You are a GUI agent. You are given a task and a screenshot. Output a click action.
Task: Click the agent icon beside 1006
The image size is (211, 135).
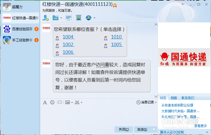pyautogui.click(x=57, y=54)
